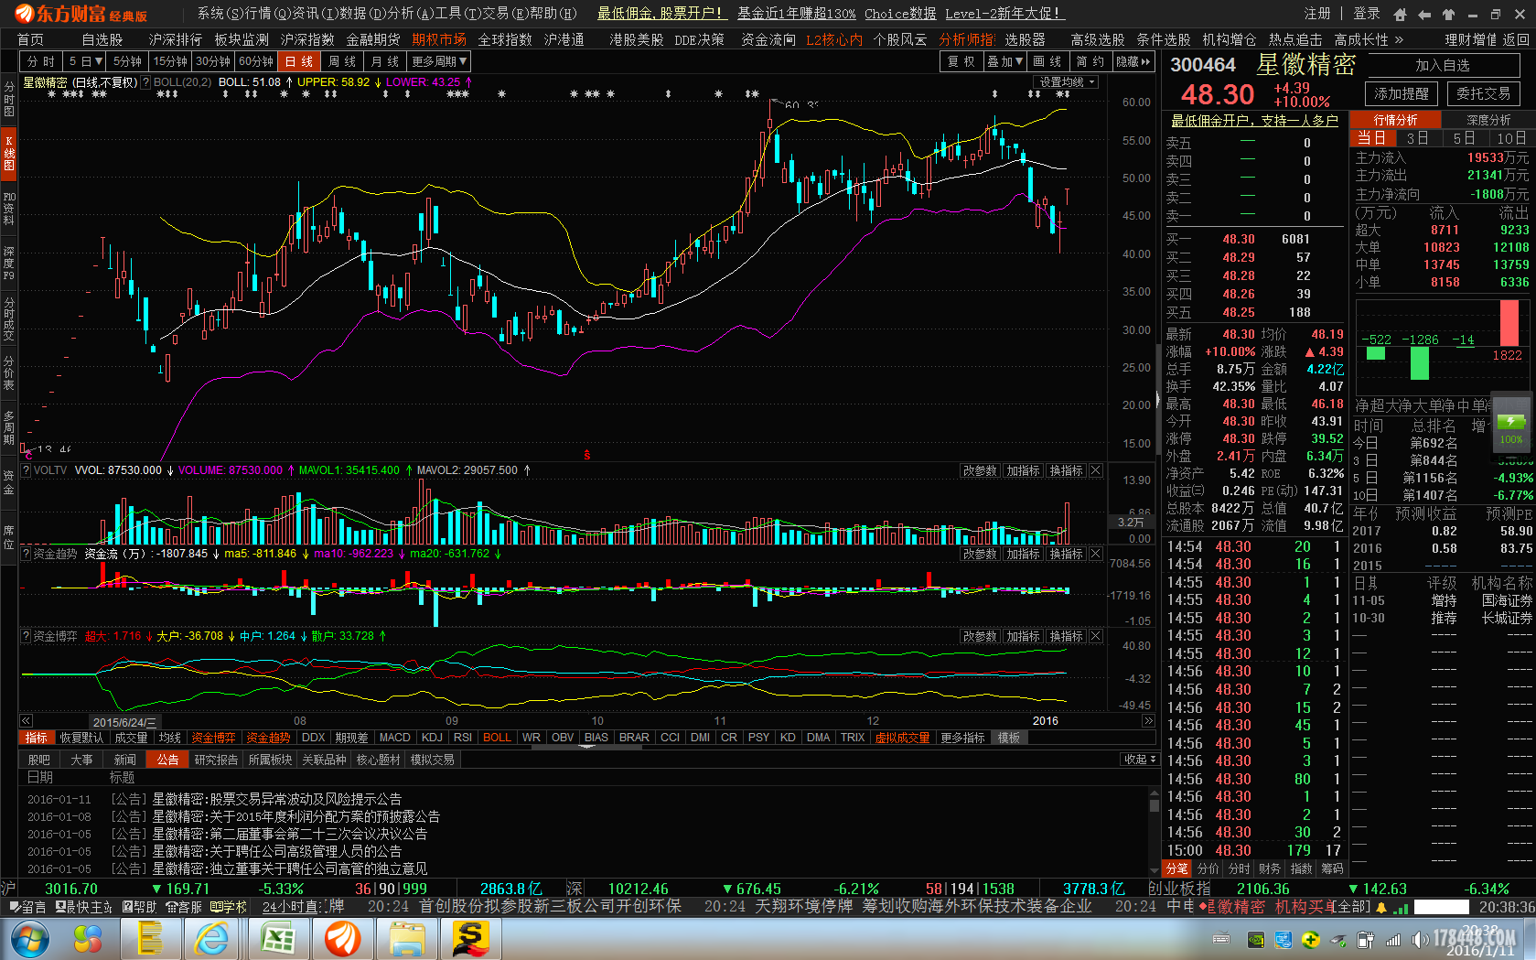Click the home icon in title bar

coord(1400,14)
